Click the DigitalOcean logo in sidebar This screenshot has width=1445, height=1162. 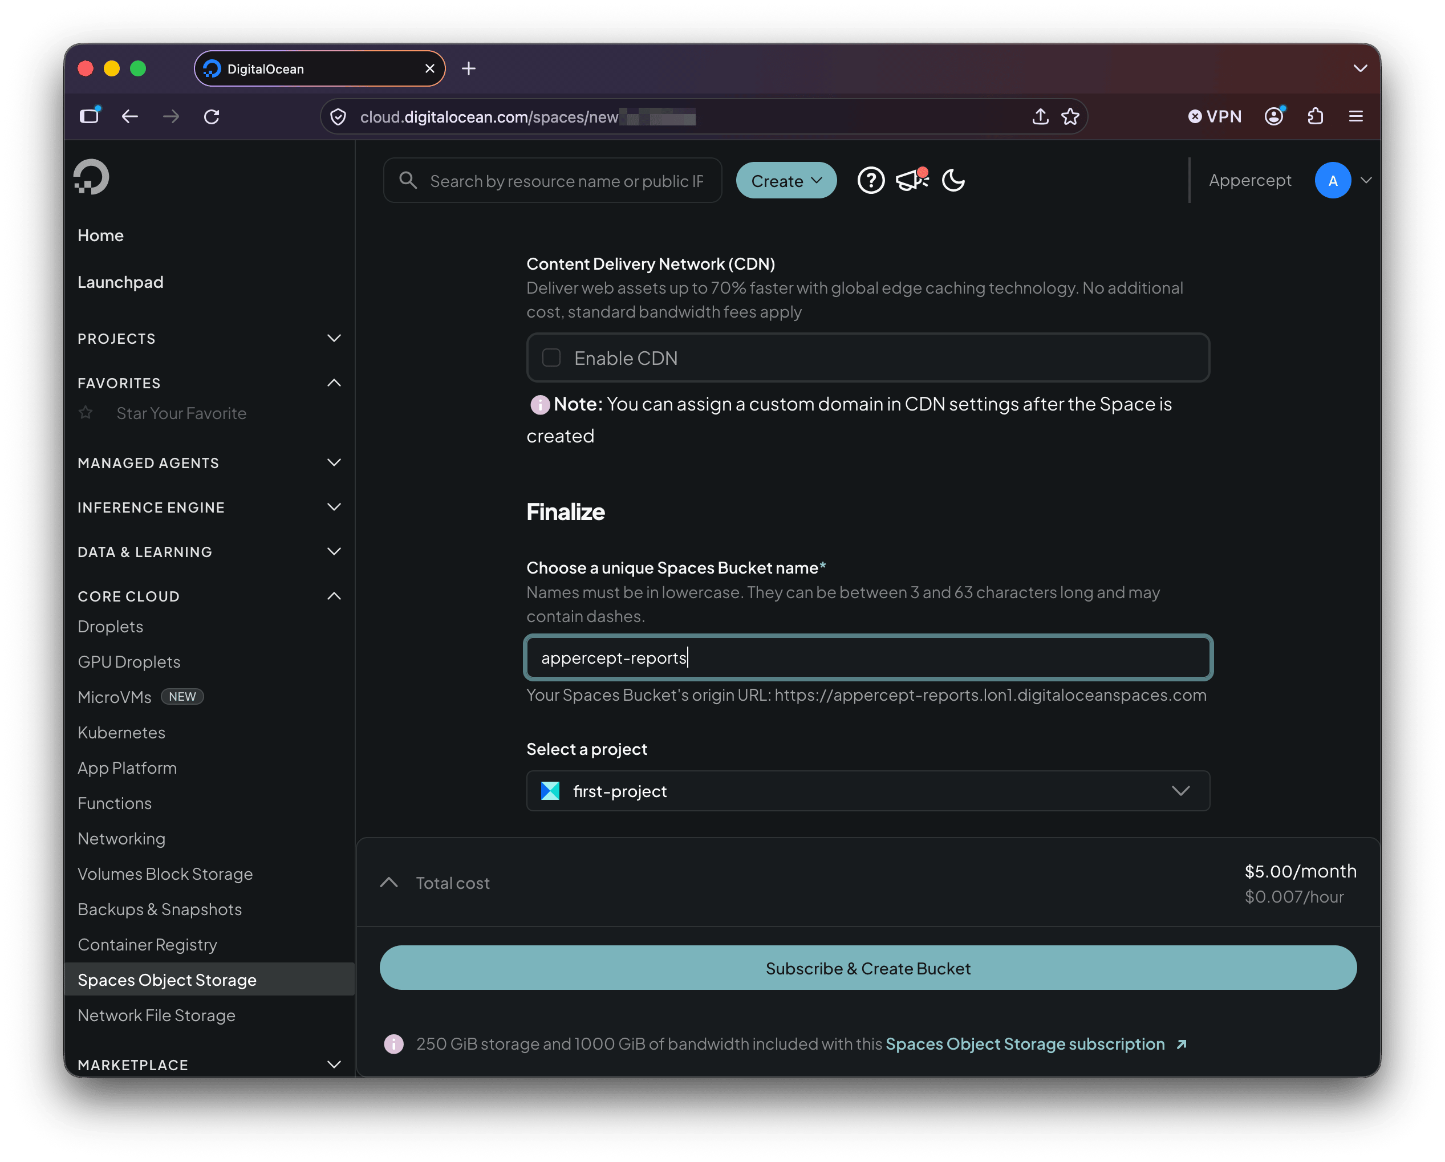point(91,177)
